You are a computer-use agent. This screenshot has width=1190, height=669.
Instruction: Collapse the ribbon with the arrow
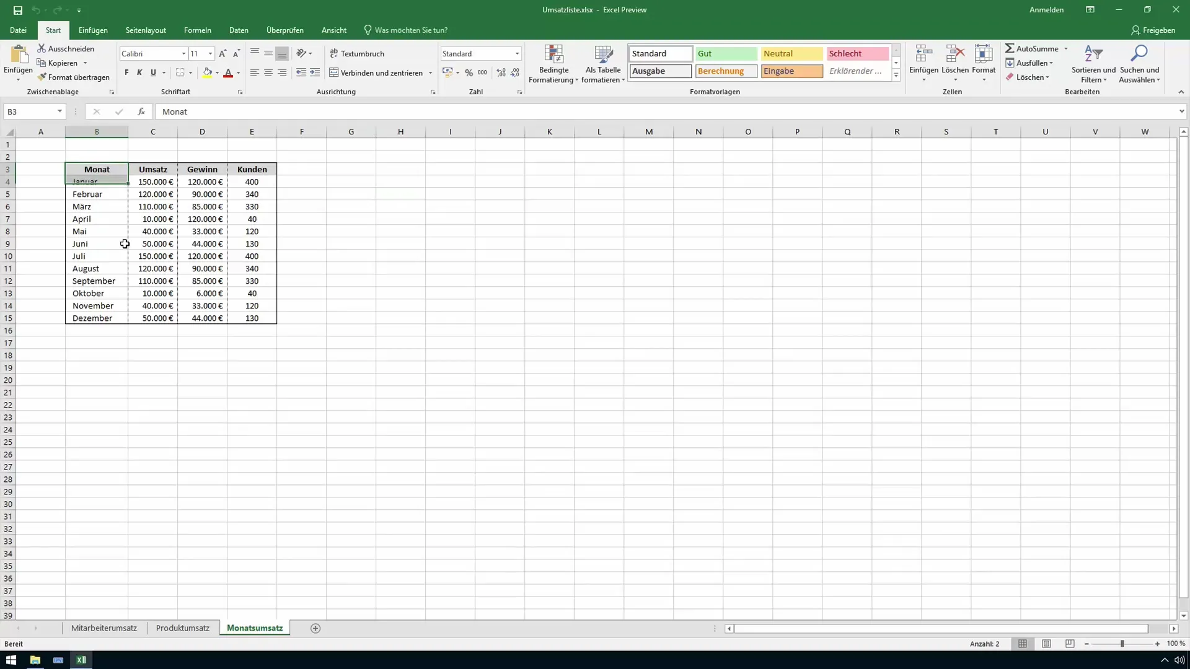pos(1181,92)
